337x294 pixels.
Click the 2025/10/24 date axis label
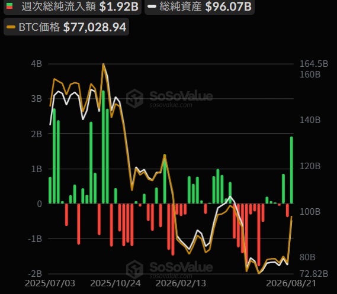coord(115,283)
